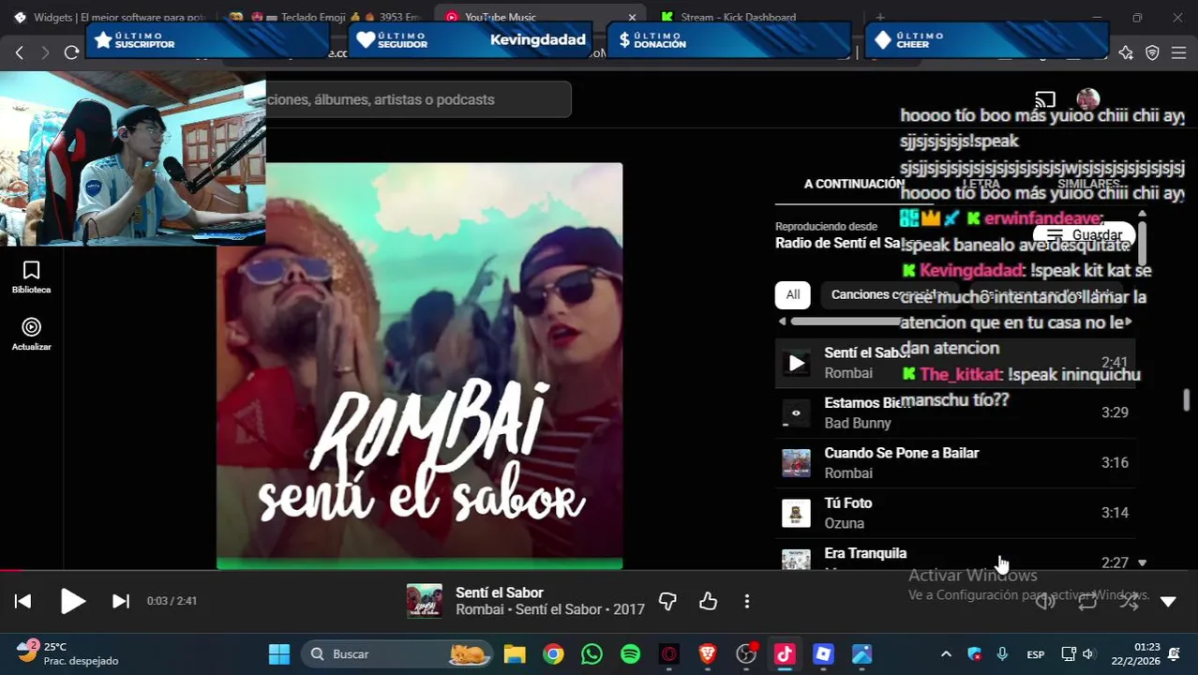This screenshot has height=675, width=1198.
Task: Open the Biblioteca sidebar icon
Action: 31,277
